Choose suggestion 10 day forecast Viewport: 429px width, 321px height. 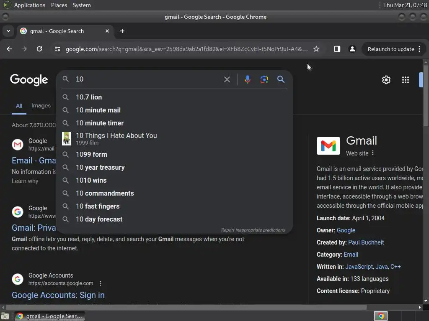coord(175,219)
